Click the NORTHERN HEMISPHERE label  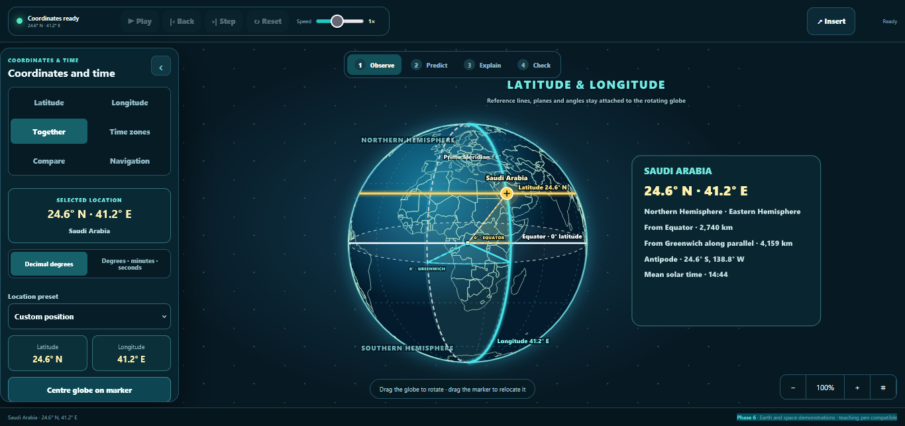[x=408, y=140]
